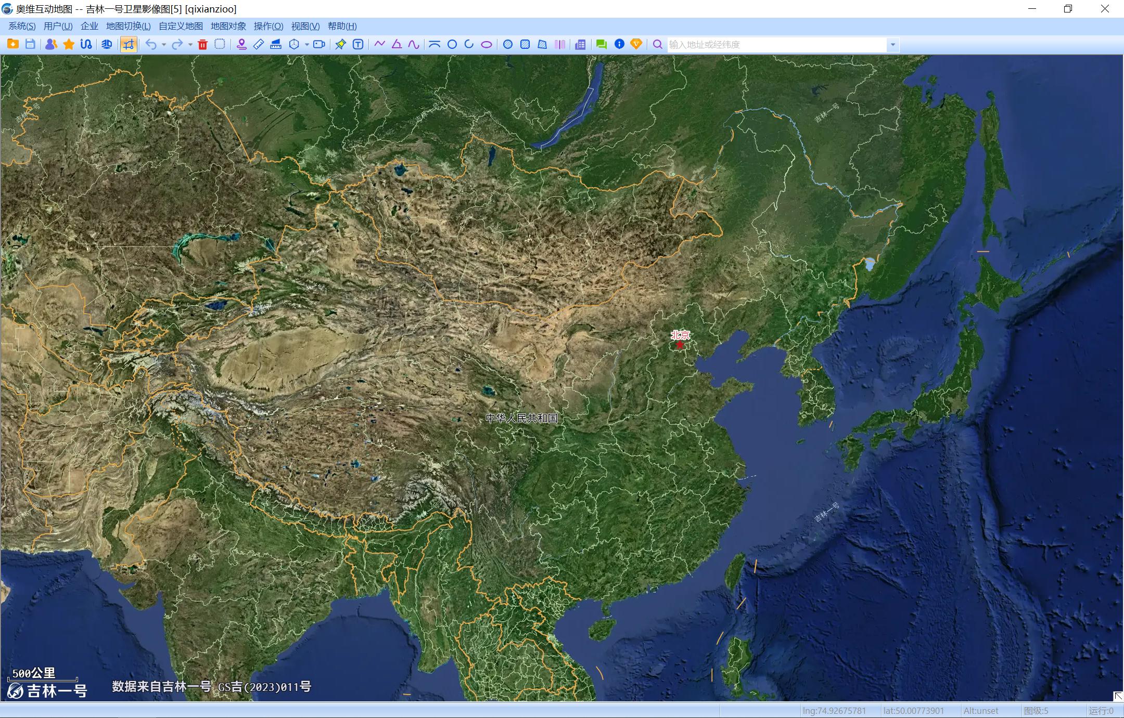Click the purple location pin marker tool
The width and height of the screenshot is (1124, 718).
click(x=241, y=44)
